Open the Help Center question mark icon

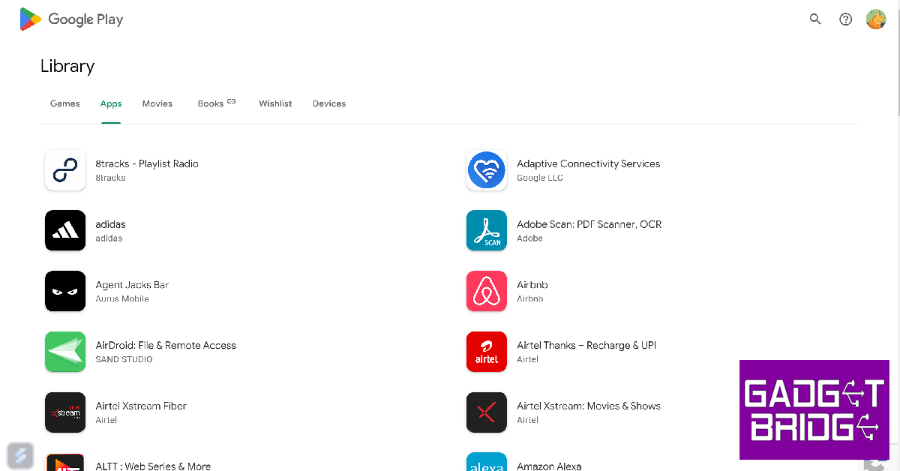coord(846,19)
